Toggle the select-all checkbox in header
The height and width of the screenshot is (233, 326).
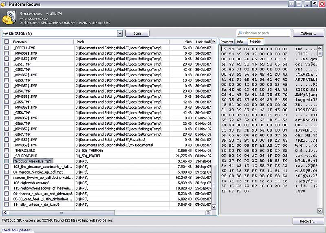click(7, 42)
